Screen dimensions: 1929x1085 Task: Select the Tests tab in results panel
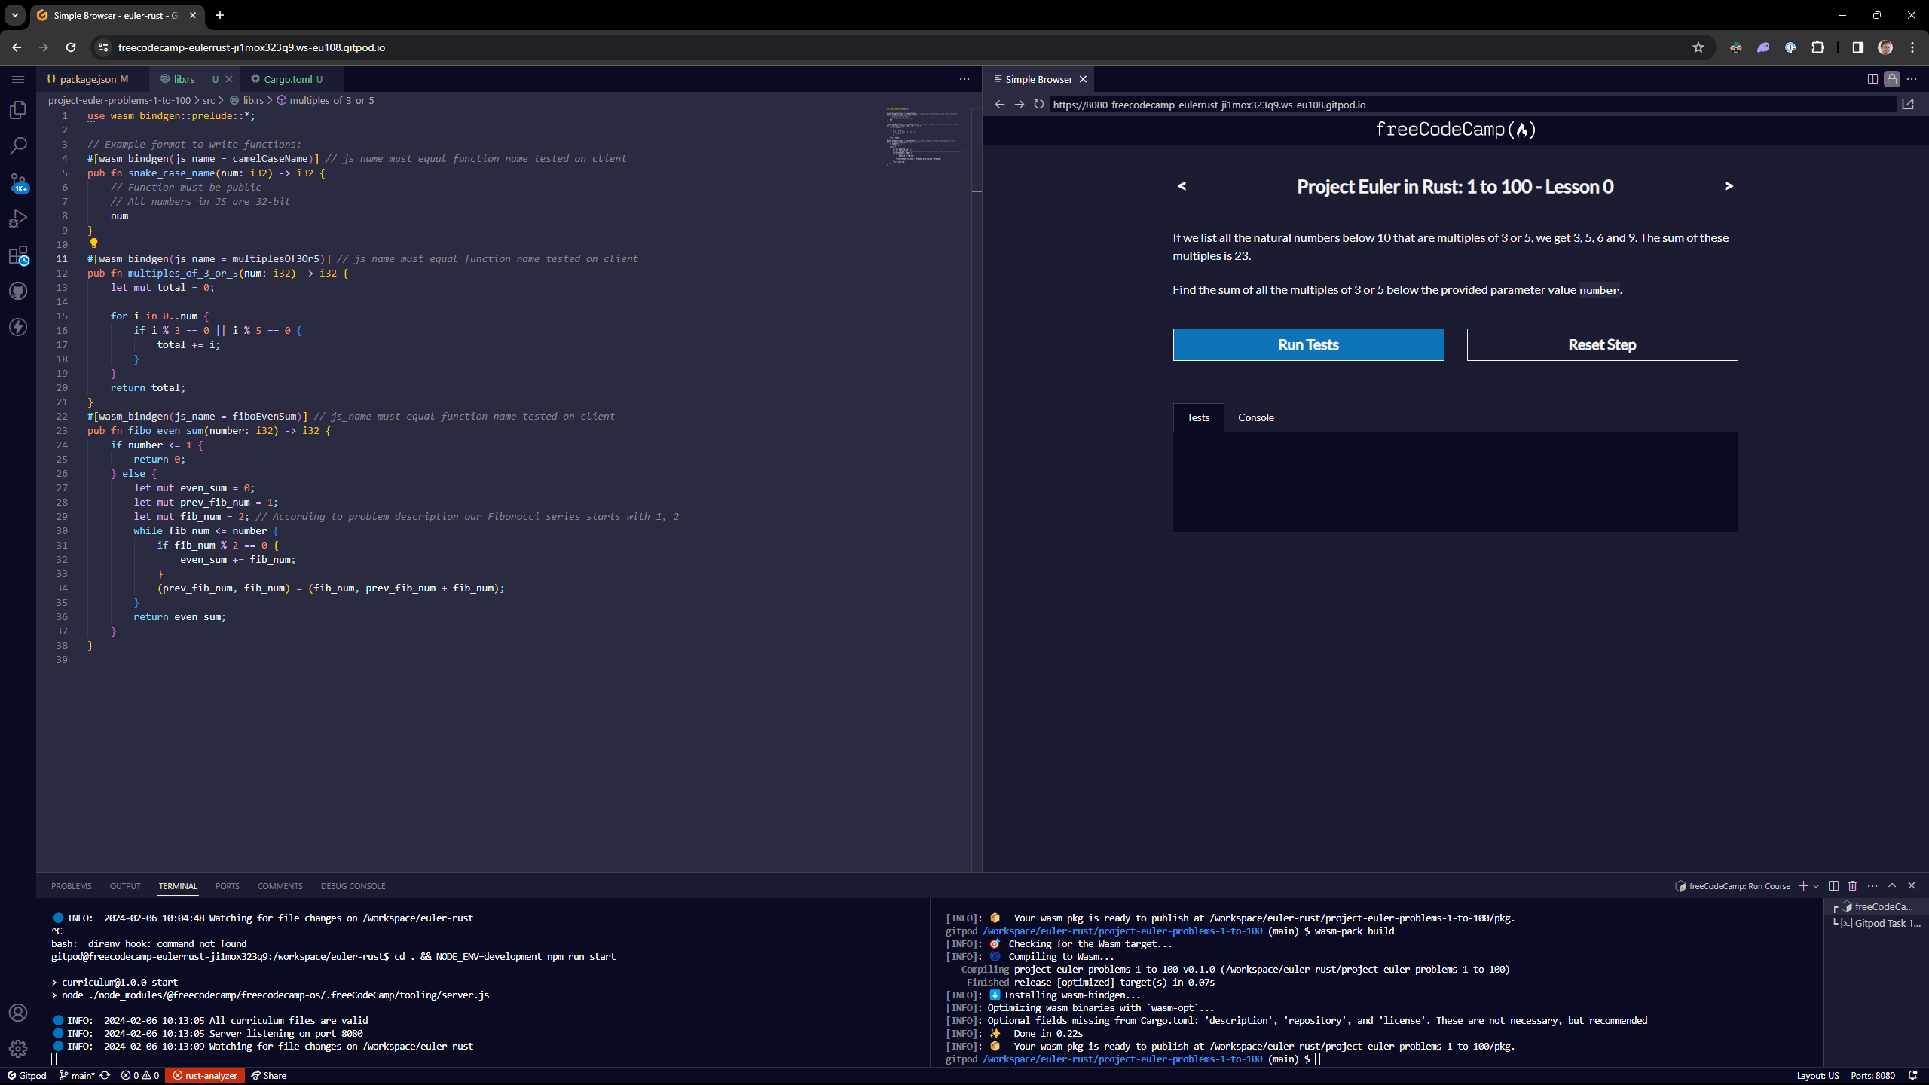tap(1197, 417)
